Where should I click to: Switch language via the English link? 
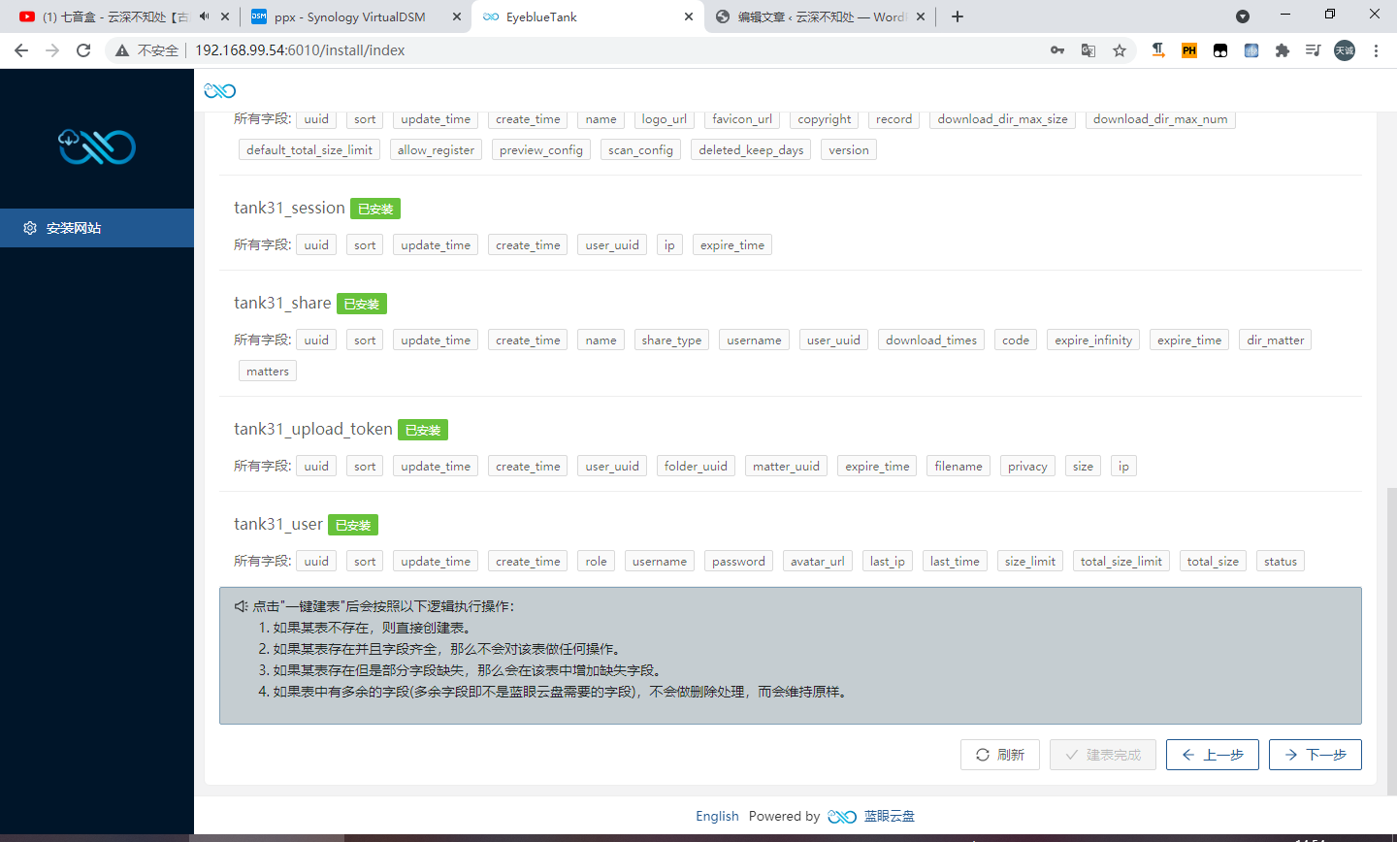pos(717,816)
